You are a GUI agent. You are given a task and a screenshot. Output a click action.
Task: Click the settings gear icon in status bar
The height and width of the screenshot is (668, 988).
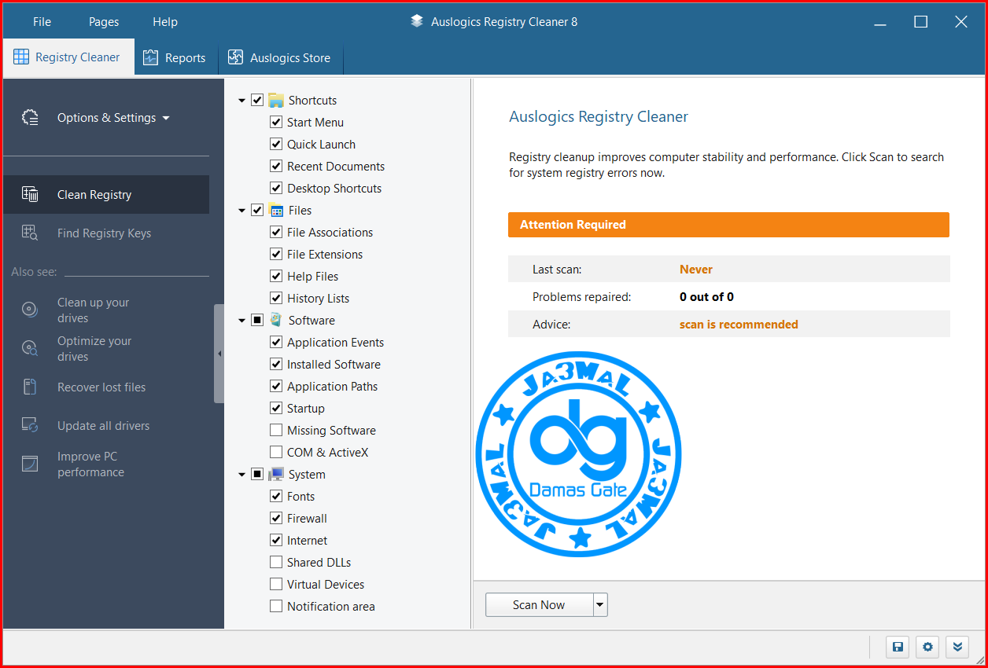(x=927, y=647)
